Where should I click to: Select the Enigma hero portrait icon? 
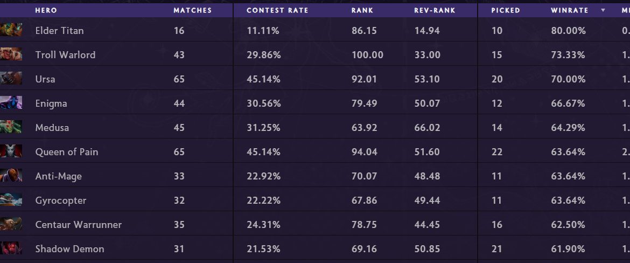point(11,103)
